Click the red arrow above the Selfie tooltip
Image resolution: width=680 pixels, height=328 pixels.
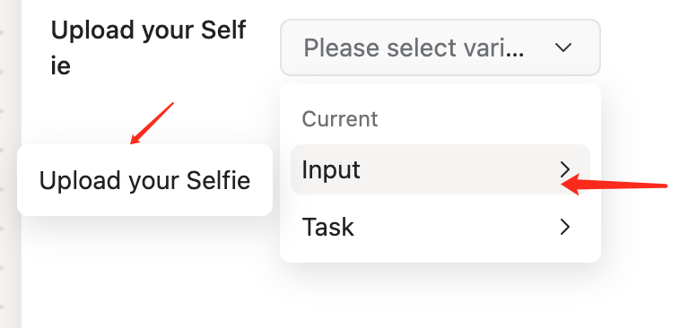pos(152,124)
